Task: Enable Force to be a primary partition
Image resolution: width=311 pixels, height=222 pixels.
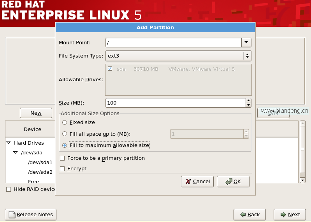Action: coord(62,158)
